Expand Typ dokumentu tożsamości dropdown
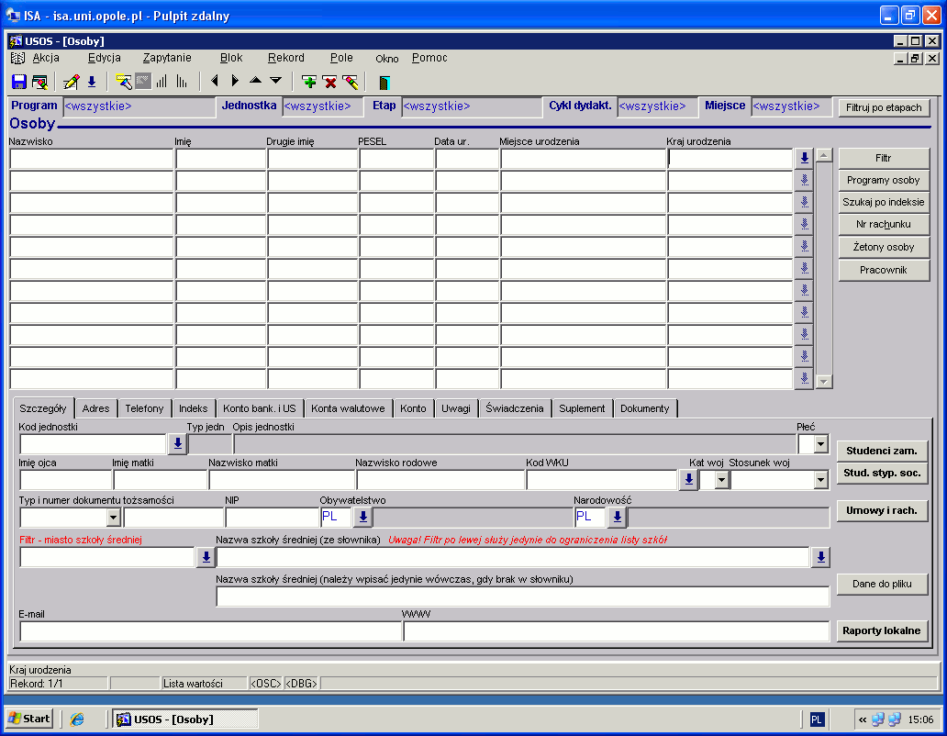The height and width of the screenshot is (736, 947). pyautogui.click(x=113, y=518)
